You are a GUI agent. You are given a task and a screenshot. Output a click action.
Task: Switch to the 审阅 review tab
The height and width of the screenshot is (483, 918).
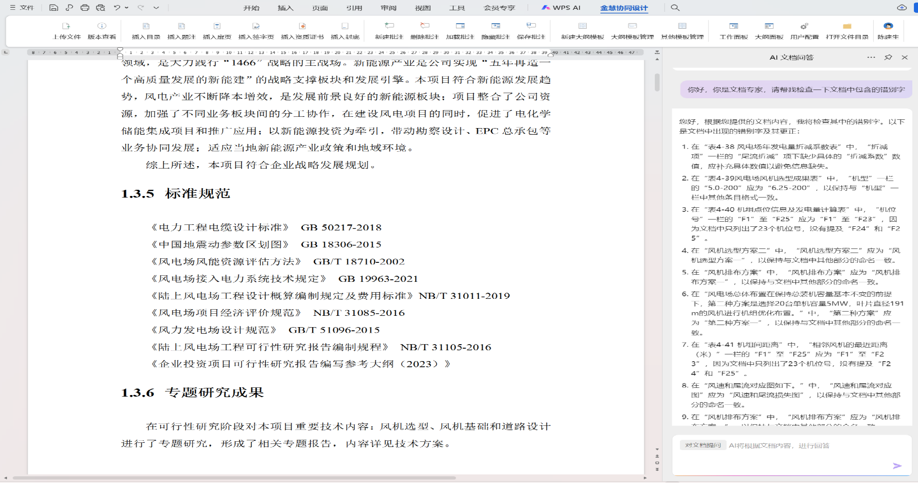pos(388,8)
